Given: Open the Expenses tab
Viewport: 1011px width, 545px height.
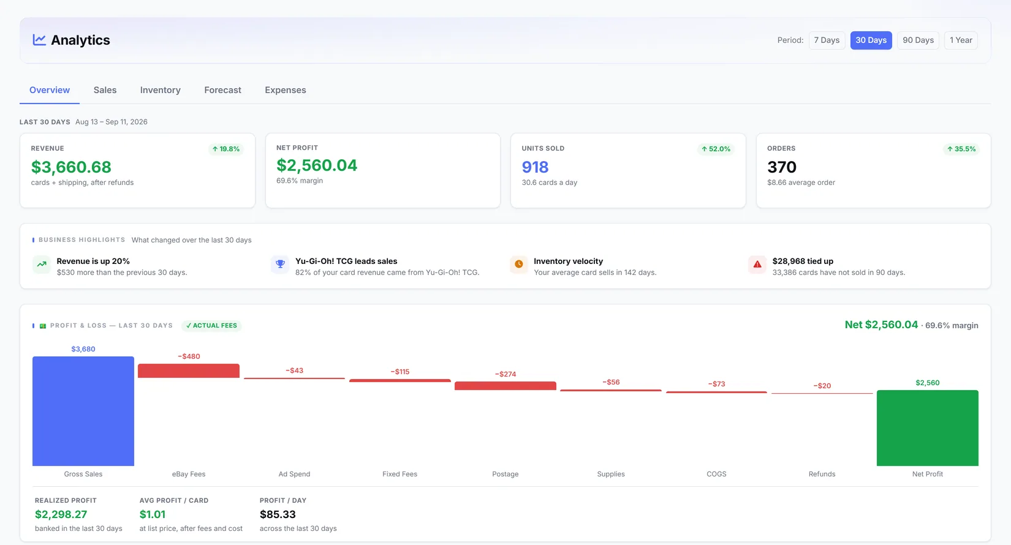Looking at the screenshot, I should (x=286, y=90).
